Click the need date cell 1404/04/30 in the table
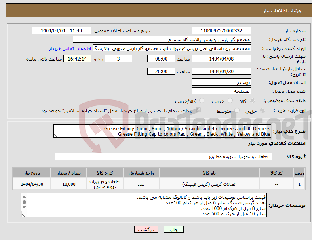 coord(32,184)
